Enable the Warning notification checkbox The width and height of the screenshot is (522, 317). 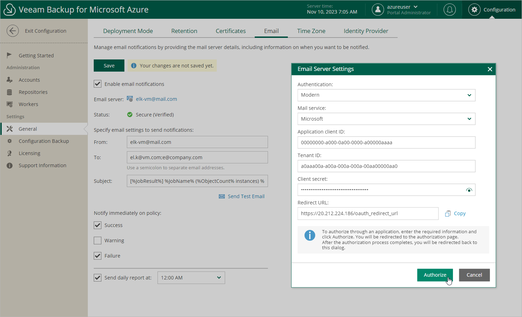98,241
